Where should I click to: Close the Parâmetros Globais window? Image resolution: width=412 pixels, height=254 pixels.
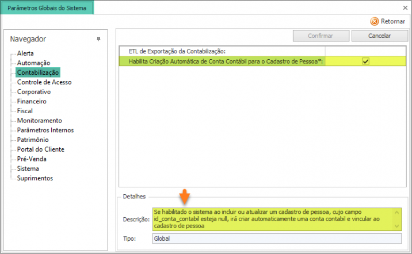coord(405,8)
